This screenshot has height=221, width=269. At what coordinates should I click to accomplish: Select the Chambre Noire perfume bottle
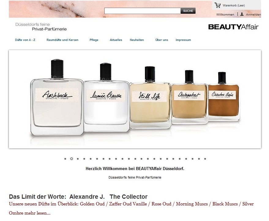click(x=224, y=97)
